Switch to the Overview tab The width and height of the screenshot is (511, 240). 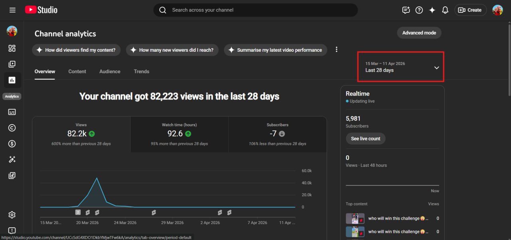tap(45, 72)
